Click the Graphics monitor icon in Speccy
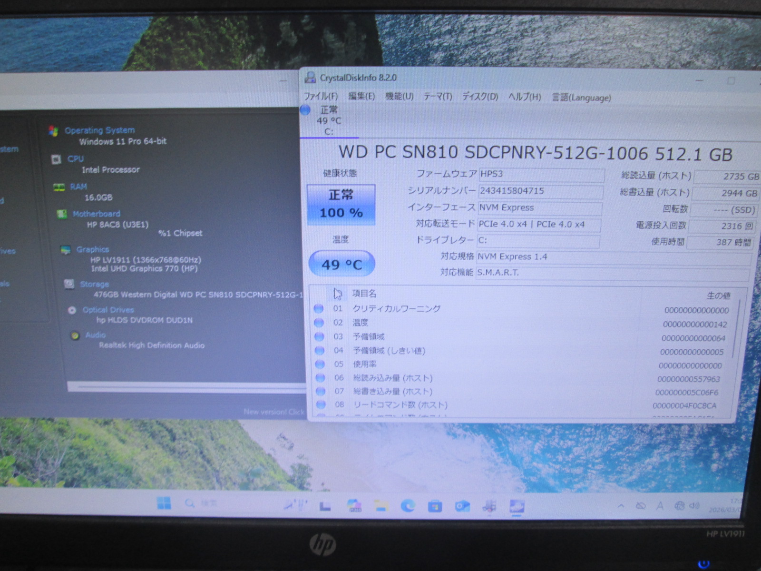Viewport: 761px width, 571px height. point(66,250)
